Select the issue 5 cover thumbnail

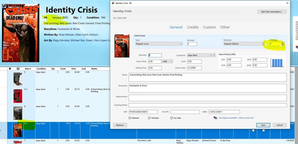[x=18, y=79]
